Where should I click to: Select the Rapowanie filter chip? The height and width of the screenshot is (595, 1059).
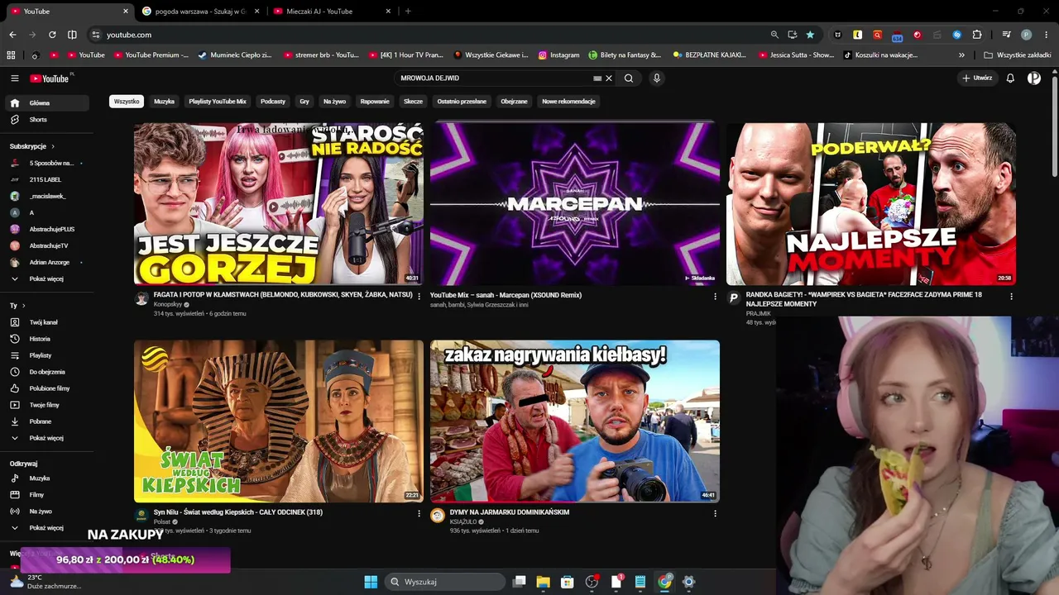(x=375, y=102)
